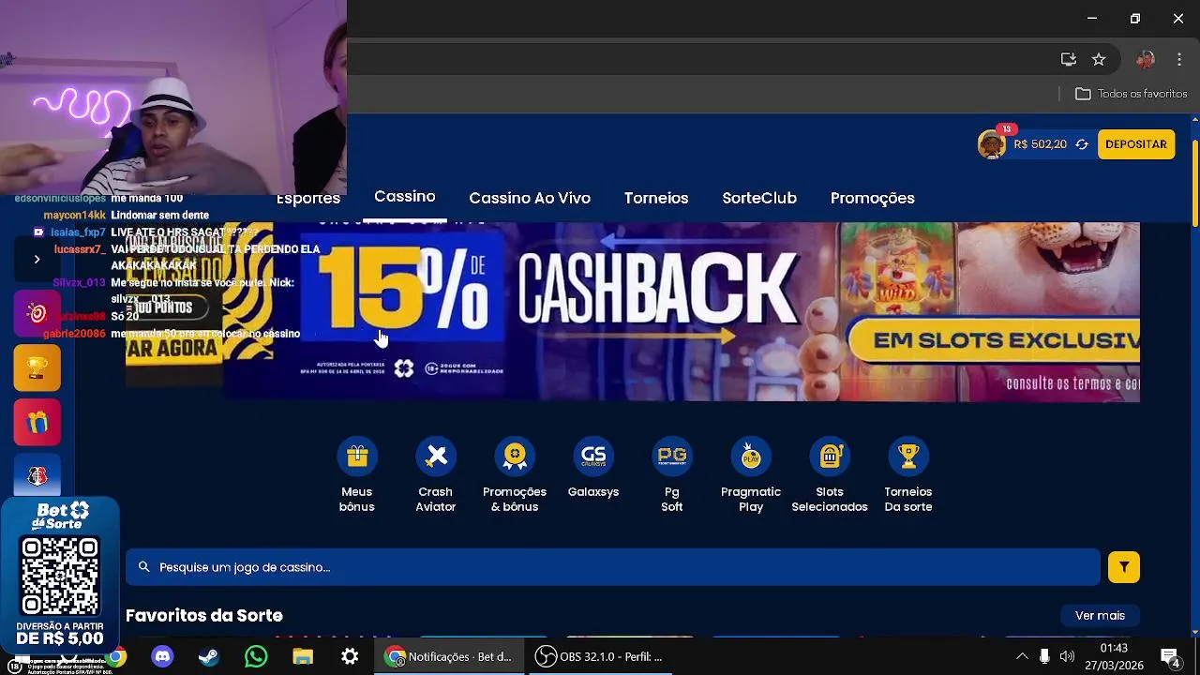Image resolution: width=1200 pixels, height=675 pixels.
Task: Switch to the Cassino Ao Vivo tab
Action: pyautogui.click(x=530, y=198)
